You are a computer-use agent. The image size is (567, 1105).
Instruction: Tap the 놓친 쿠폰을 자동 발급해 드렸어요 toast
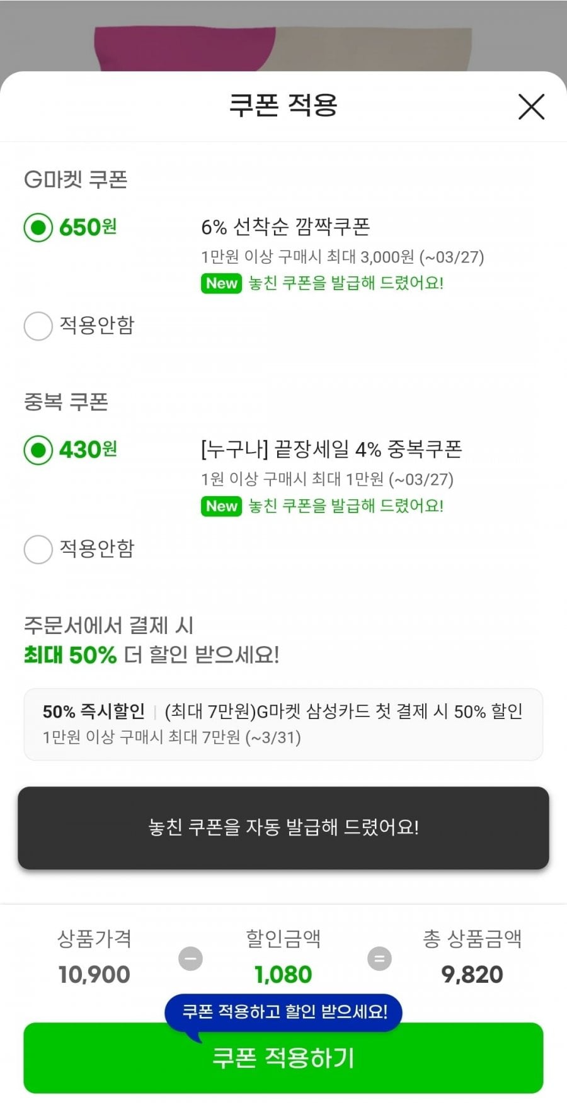pyautogui.click(x=283, y=827)
